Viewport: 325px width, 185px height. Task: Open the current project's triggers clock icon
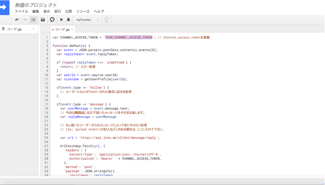(52, 20)
